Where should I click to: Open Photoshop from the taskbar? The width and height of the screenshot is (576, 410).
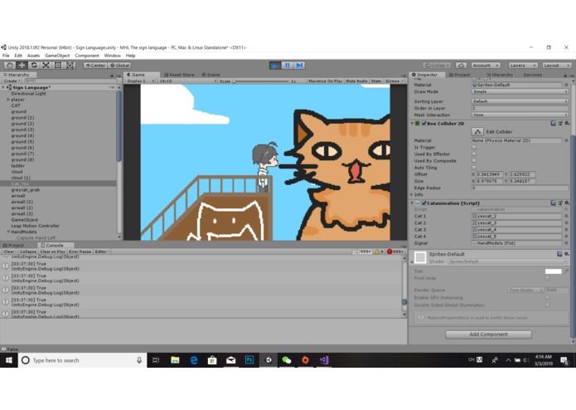point(249,360)
